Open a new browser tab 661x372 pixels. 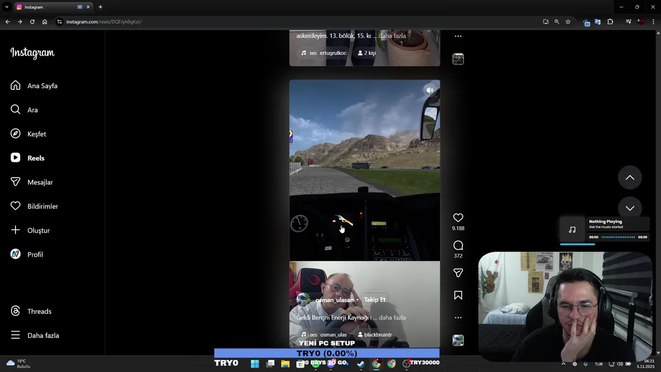[x=100, y=7]
